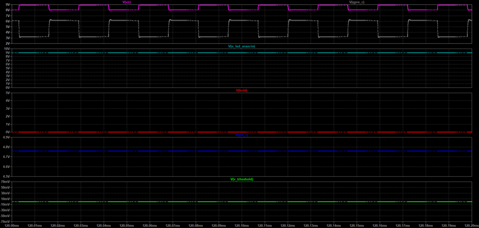479x228 pixels.
Task: Select the blue V(qin_c) trace label
Action: 242,135
